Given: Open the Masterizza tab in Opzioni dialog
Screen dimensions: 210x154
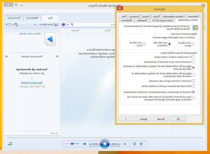Looking at the screenshot, I should tap(126, 20).
